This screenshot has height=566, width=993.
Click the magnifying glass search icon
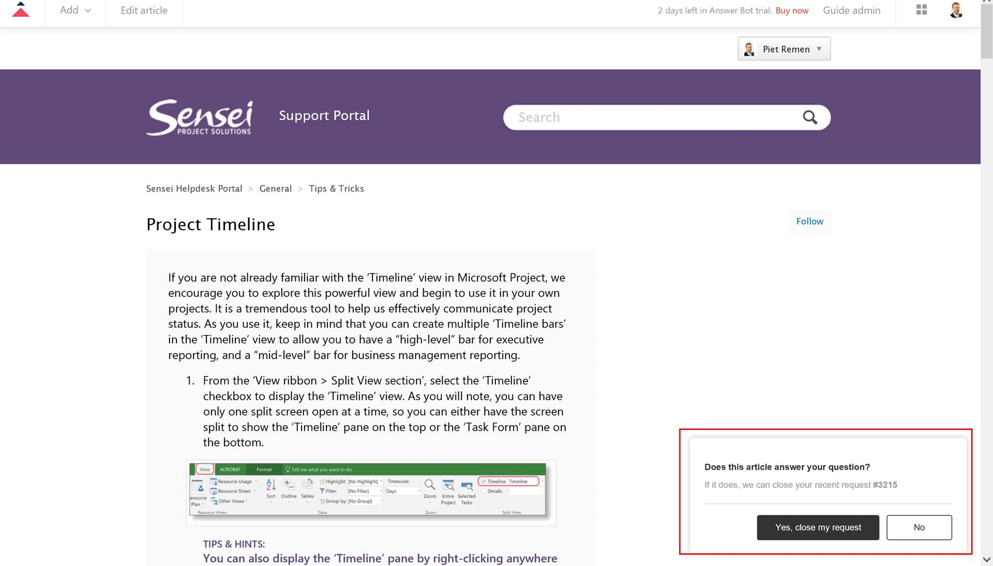pyautogui.click(x=810, y=117)
